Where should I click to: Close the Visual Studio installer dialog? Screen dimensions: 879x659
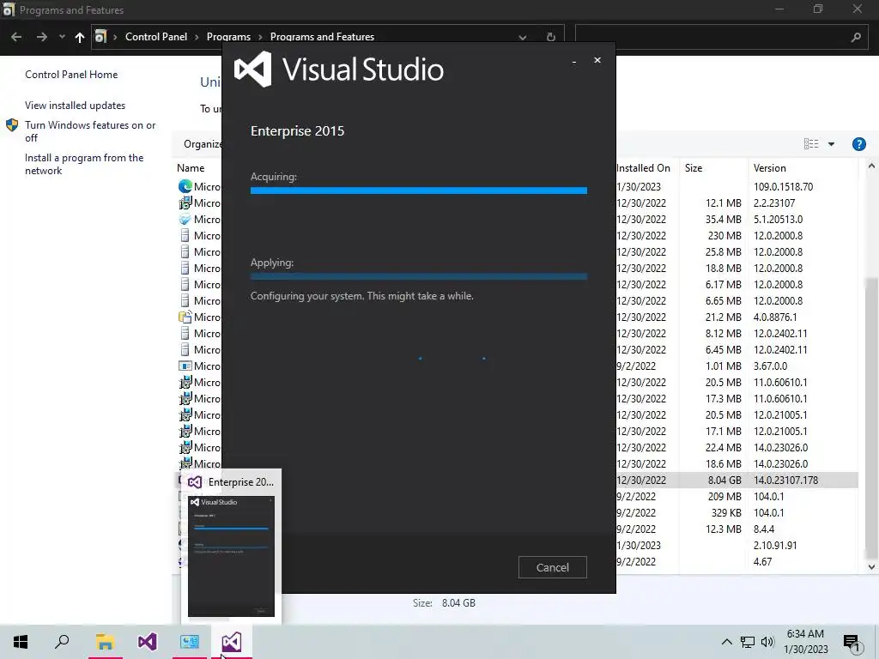597,60
